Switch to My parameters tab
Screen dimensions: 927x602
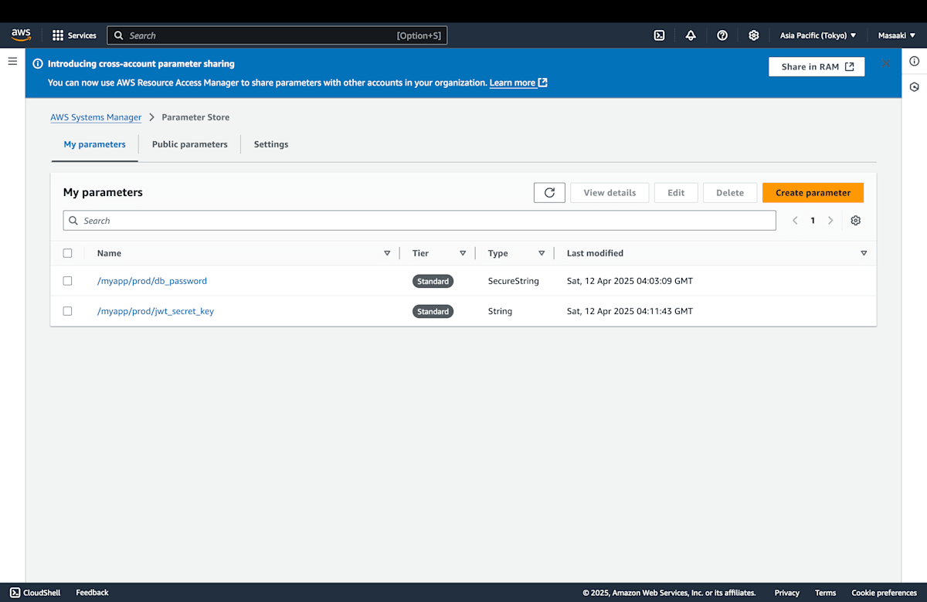tap(94, 144)
